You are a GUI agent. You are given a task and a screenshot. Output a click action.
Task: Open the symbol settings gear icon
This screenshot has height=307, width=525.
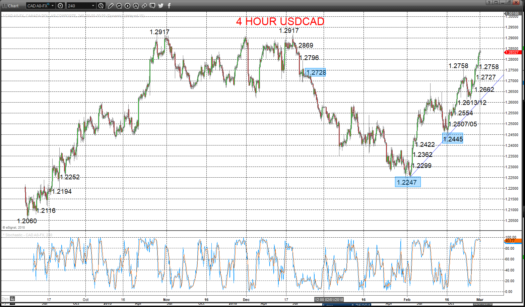tap(60, 6)
